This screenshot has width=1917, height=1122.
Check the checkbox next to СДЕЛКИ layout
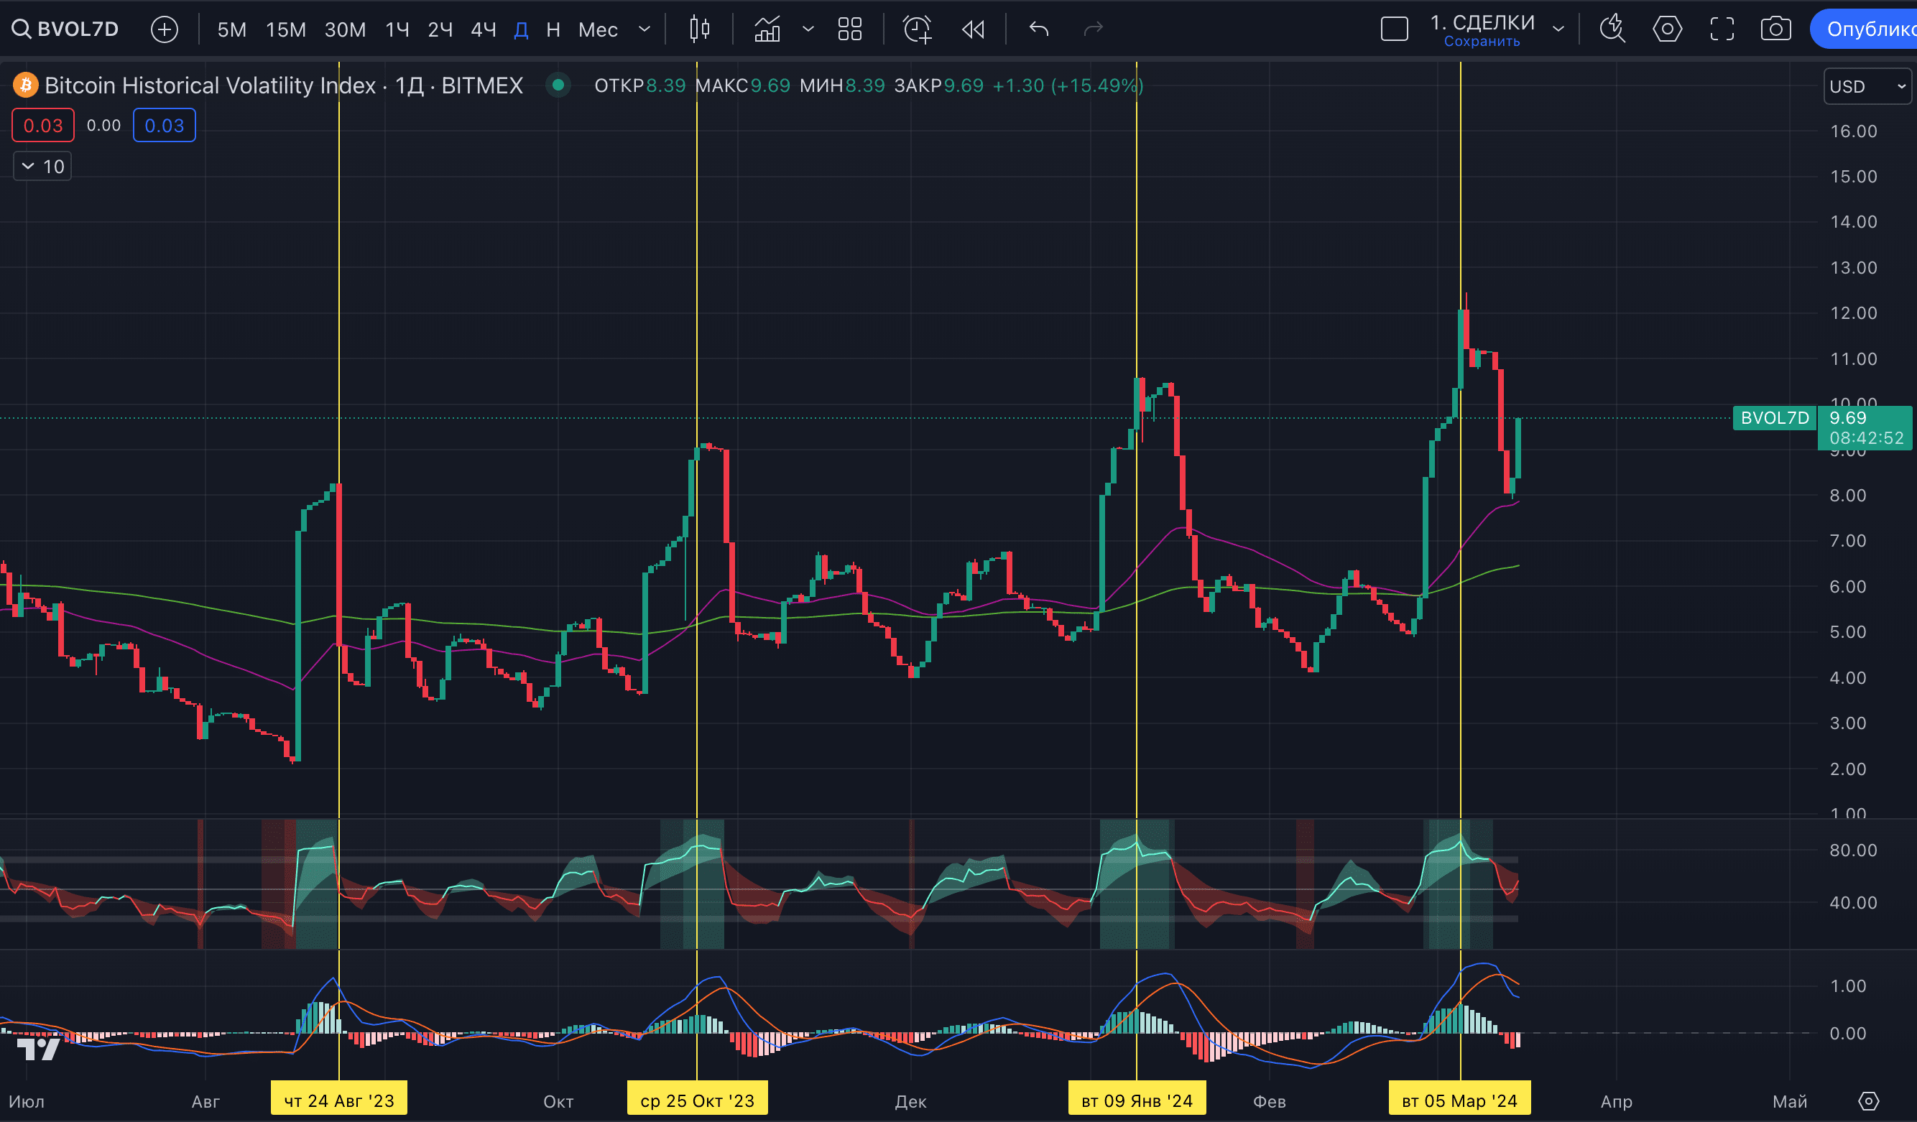(1395, 27)
